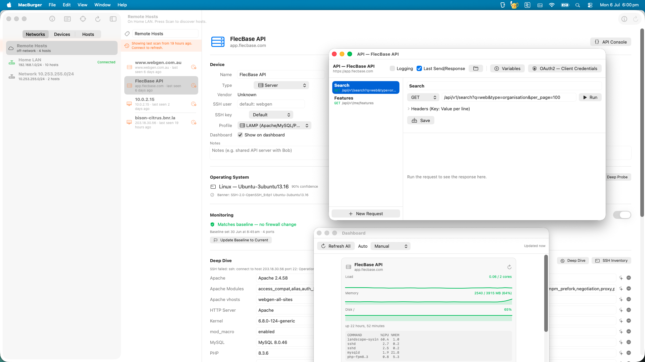Select the Networks tab
This screenshot has height=362, width=645.
point(35,34)
